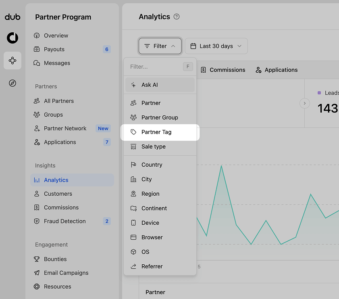
Task: Click the Ask AI sparkle icon
Action: [133, 85]
